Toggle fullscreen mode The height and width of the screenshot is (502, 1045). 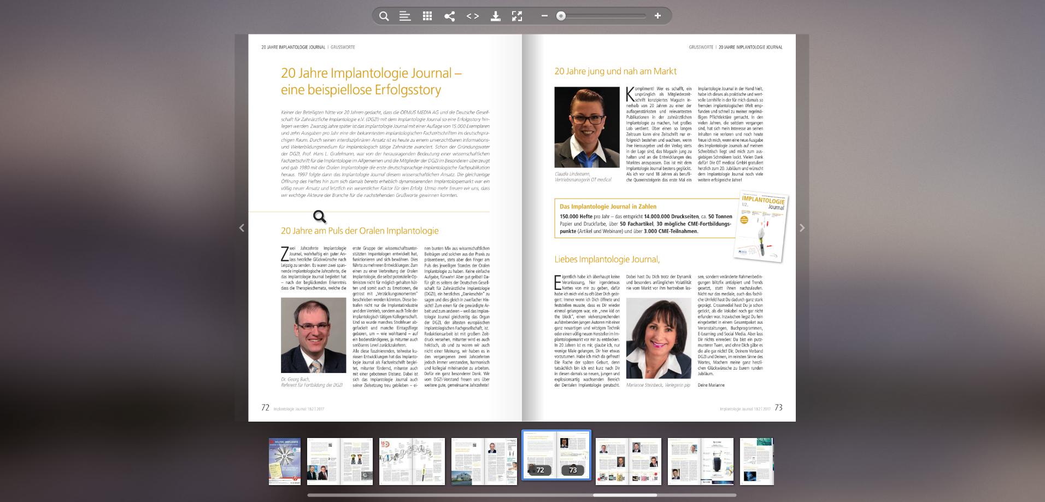coord(517,16)
